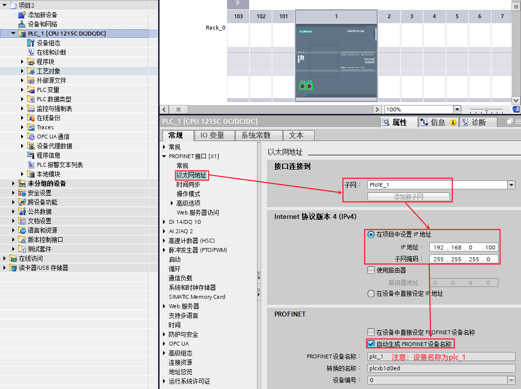Expand the 未分组的设备 tree node

click(x=13, y=183)
